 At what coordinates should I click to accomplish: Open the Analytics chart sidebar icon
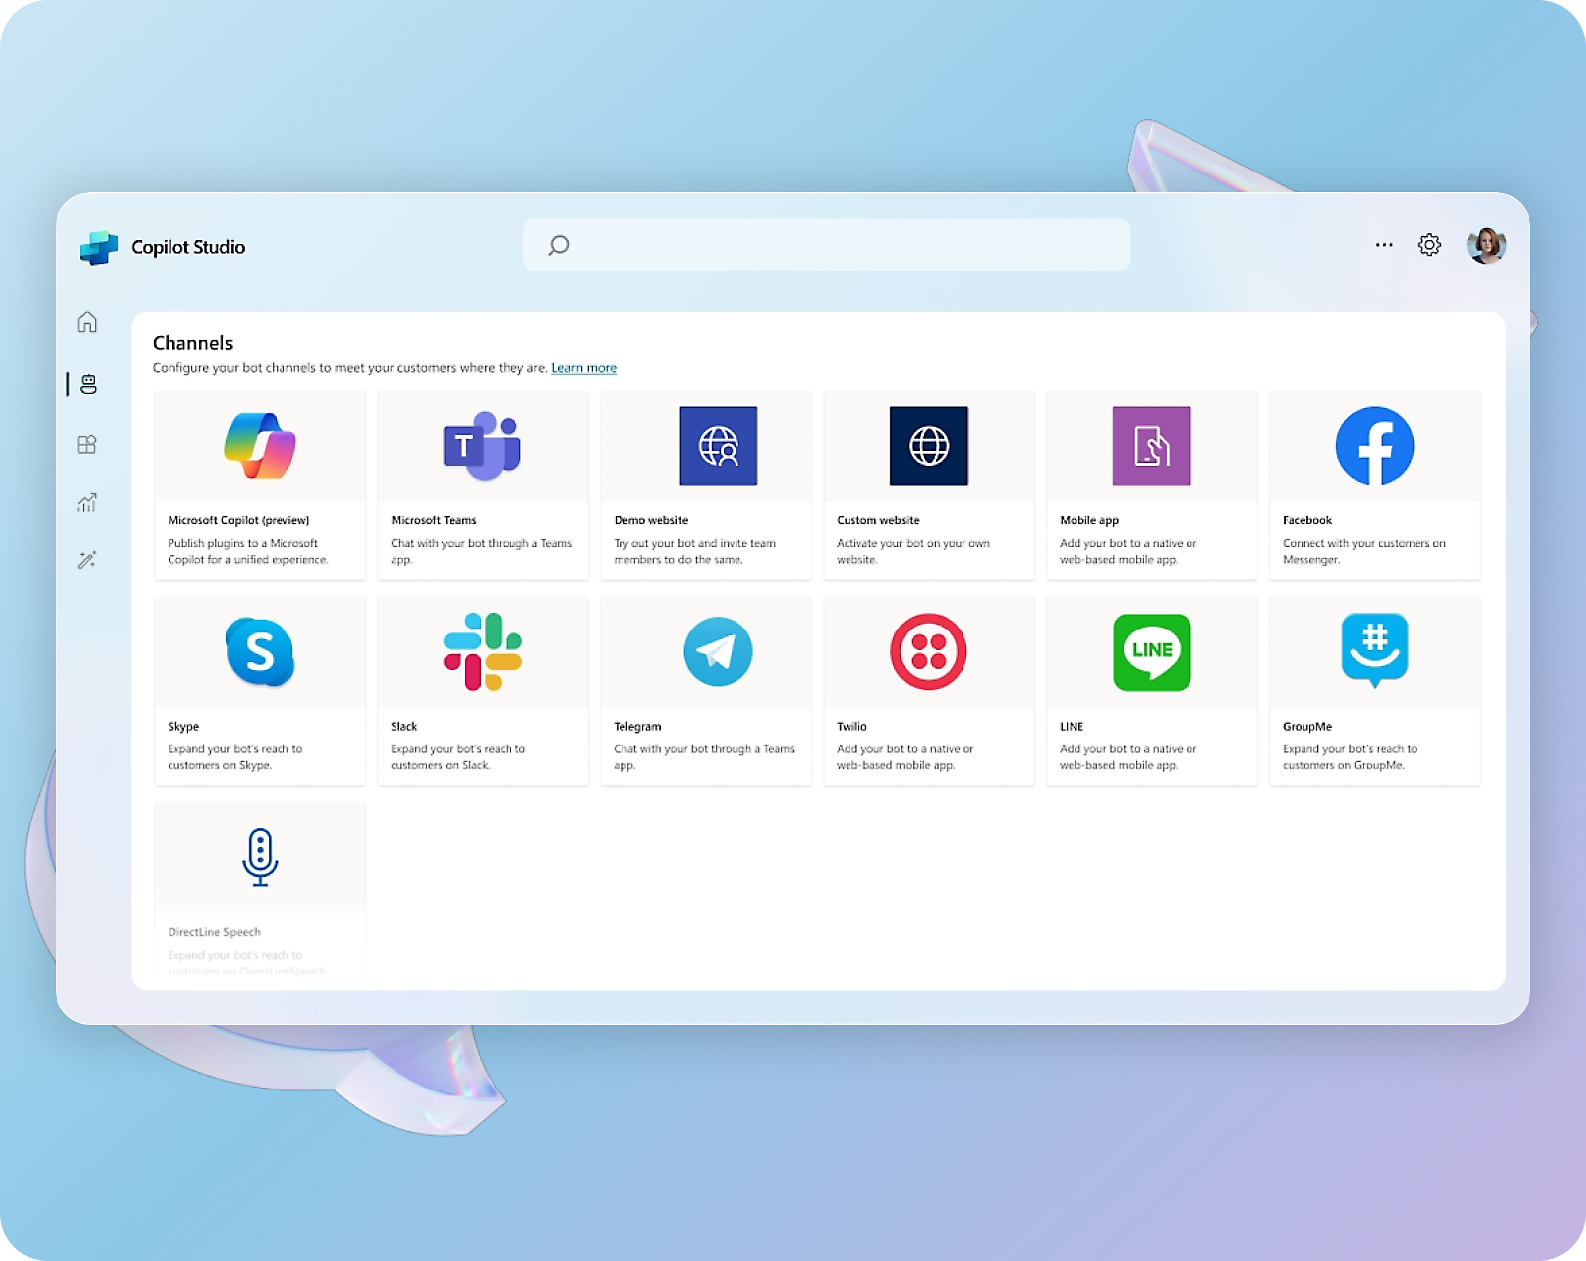point(87,503)
